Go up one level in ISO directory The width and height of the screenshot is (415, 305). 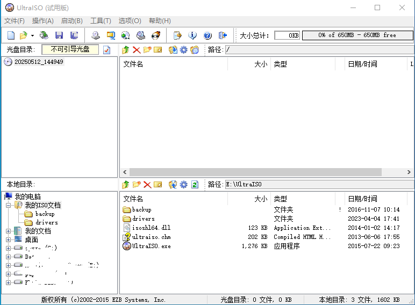[126, 50]
